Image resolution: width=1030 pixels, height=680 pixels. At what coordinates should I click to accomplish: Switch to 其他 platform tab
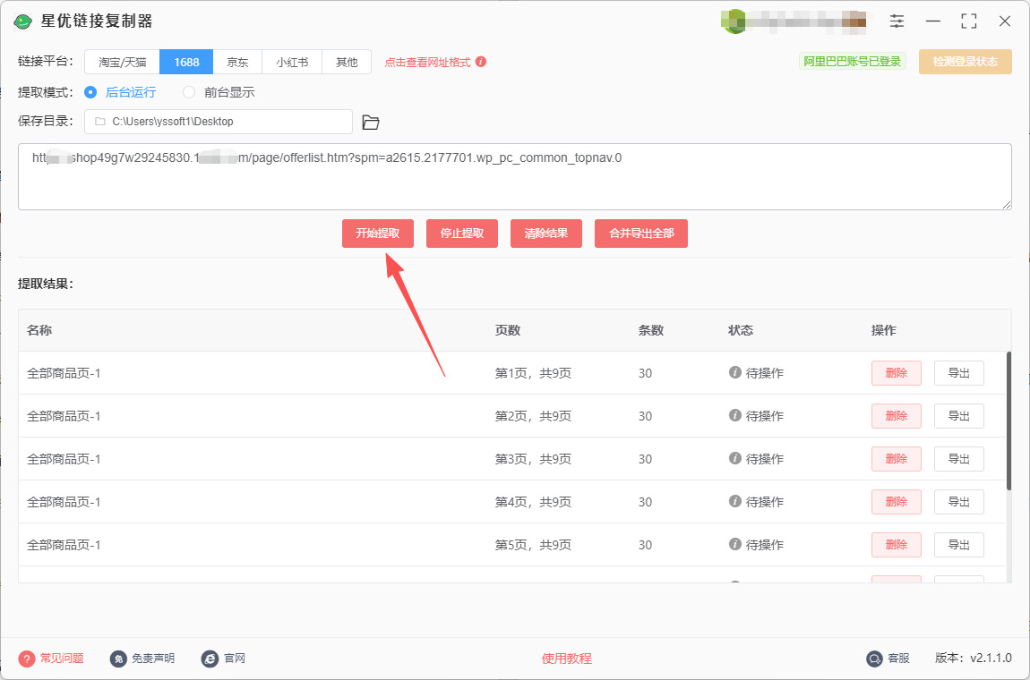coord(347,63)
